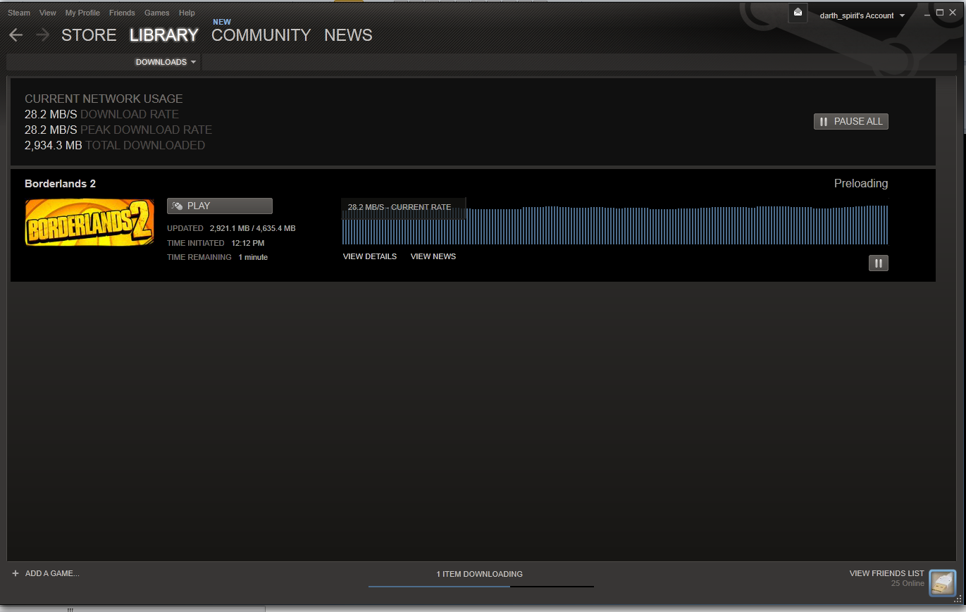Click the Borderlands 2 title

[x=60, y=184]
